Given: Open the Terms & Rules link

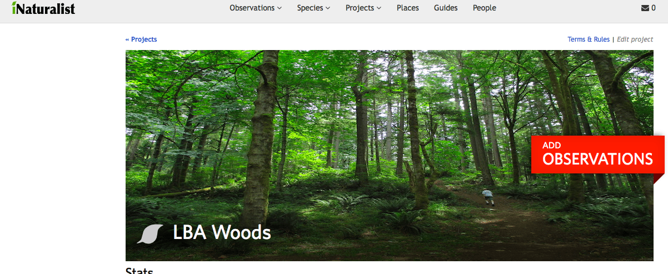Looking at the screenshot, I should [x=589, y=39].
